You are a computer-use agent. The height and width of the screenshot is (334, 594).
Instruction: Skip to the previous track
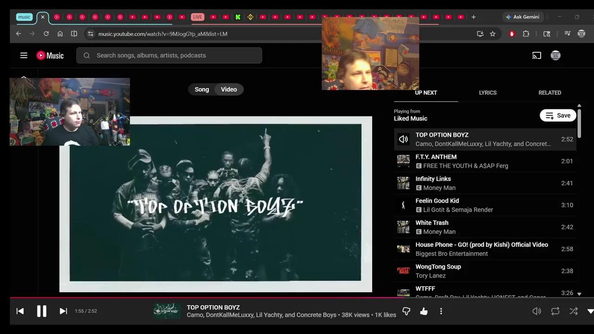(x=20, y=311)
